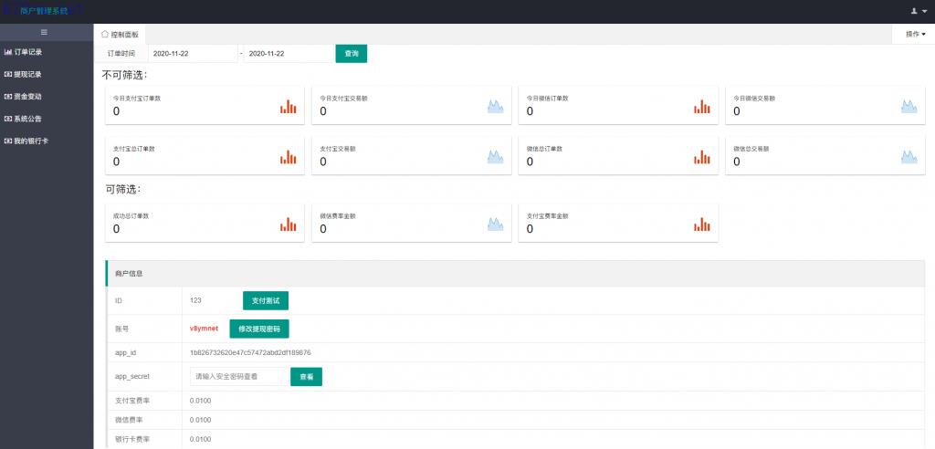935x449 pixels.
Task: Click area chart icon in 今日支付宝交易额 card
Action: [x=495, y=107]
